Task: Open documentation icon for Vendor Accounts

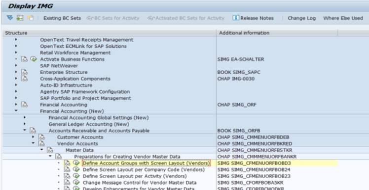Action: tap(41, 144)
